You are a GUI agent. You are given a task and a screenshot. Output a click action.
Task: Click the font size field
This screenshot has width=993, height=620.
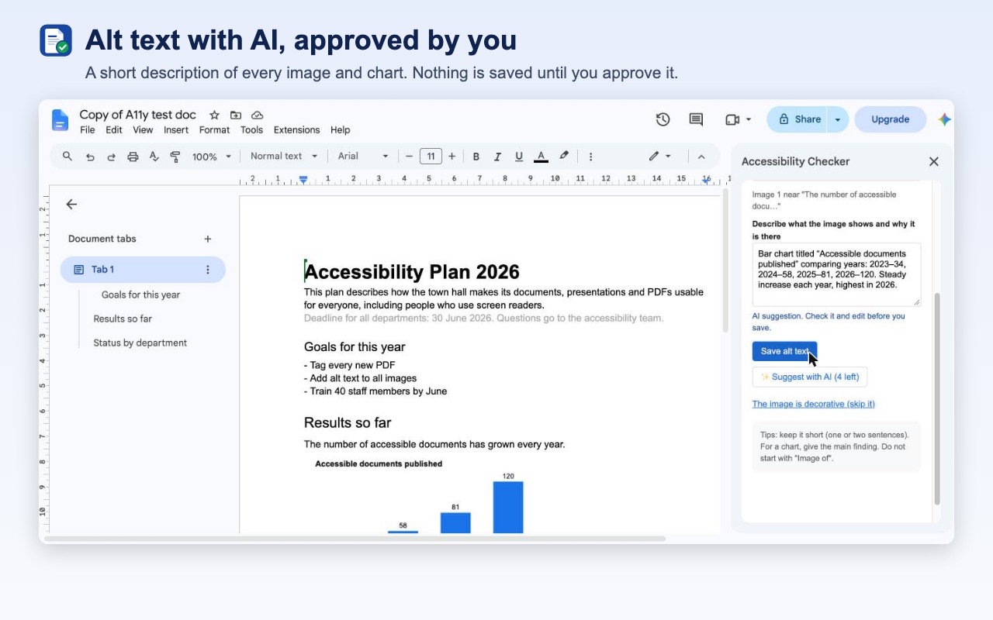click(x=431, y=157)
